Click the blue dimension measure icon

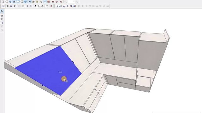point(45,2)
